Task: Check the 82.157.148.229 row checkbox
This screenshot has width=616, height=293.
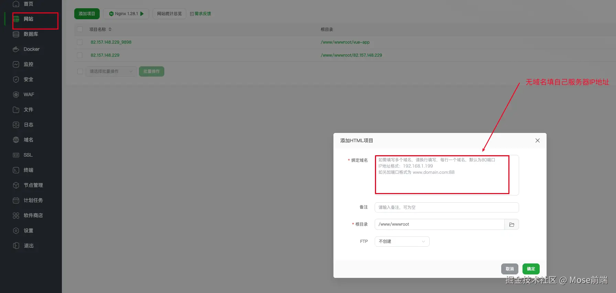Action: pos(80,55)
